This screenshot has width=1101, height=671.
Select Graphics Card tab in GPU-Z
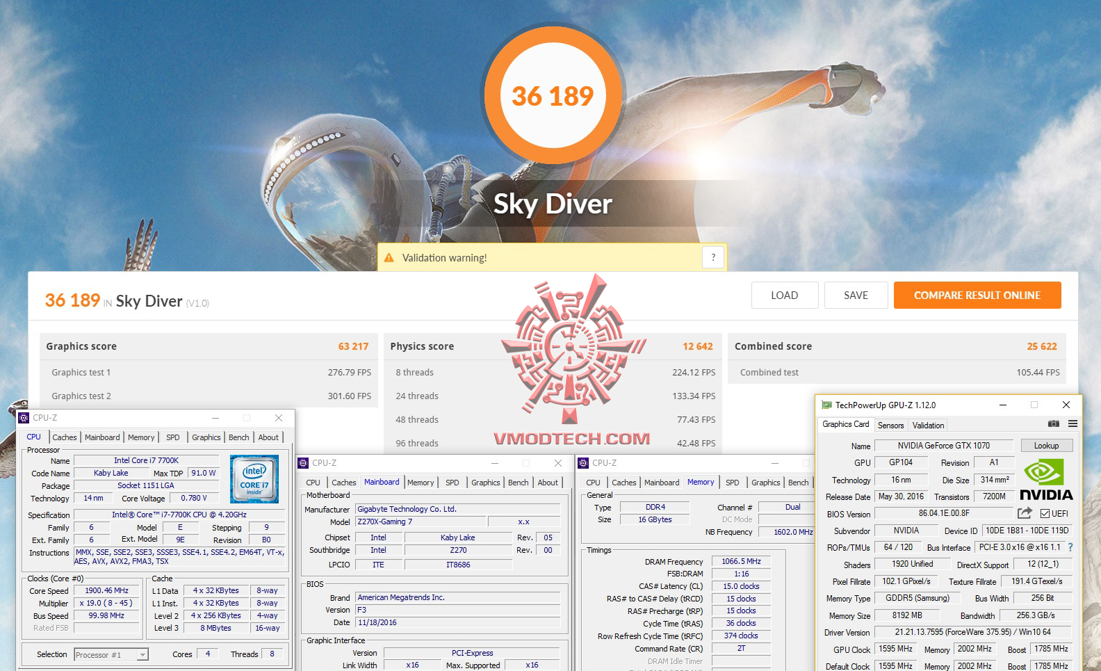[846, 424]
